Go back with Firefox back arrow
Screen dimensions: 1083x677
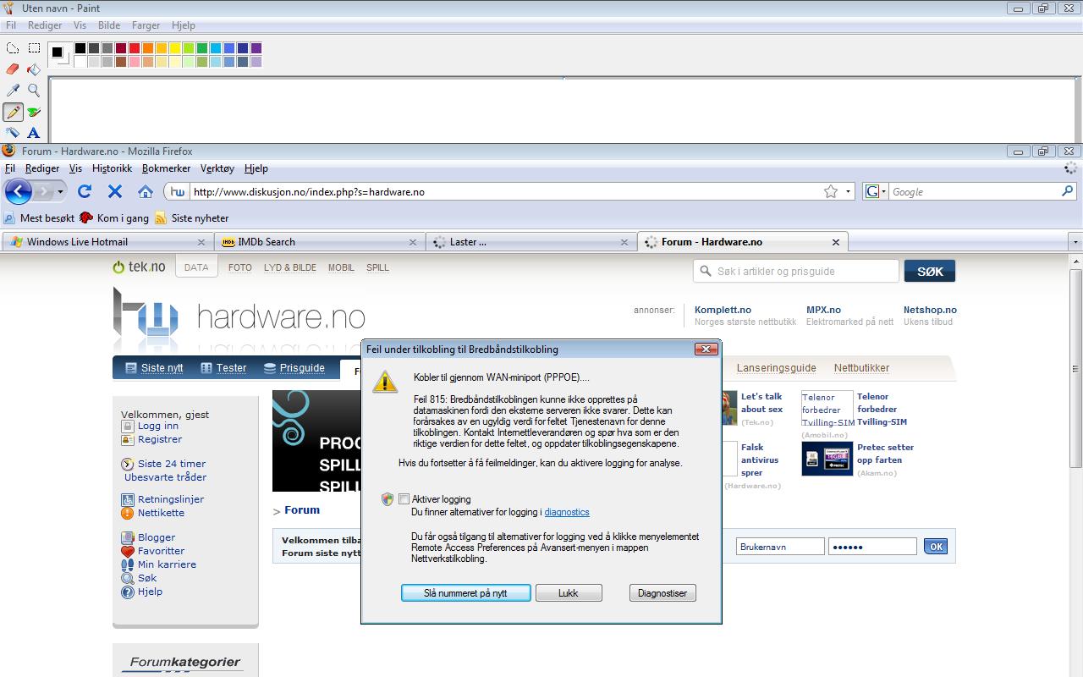click(18, 191)
